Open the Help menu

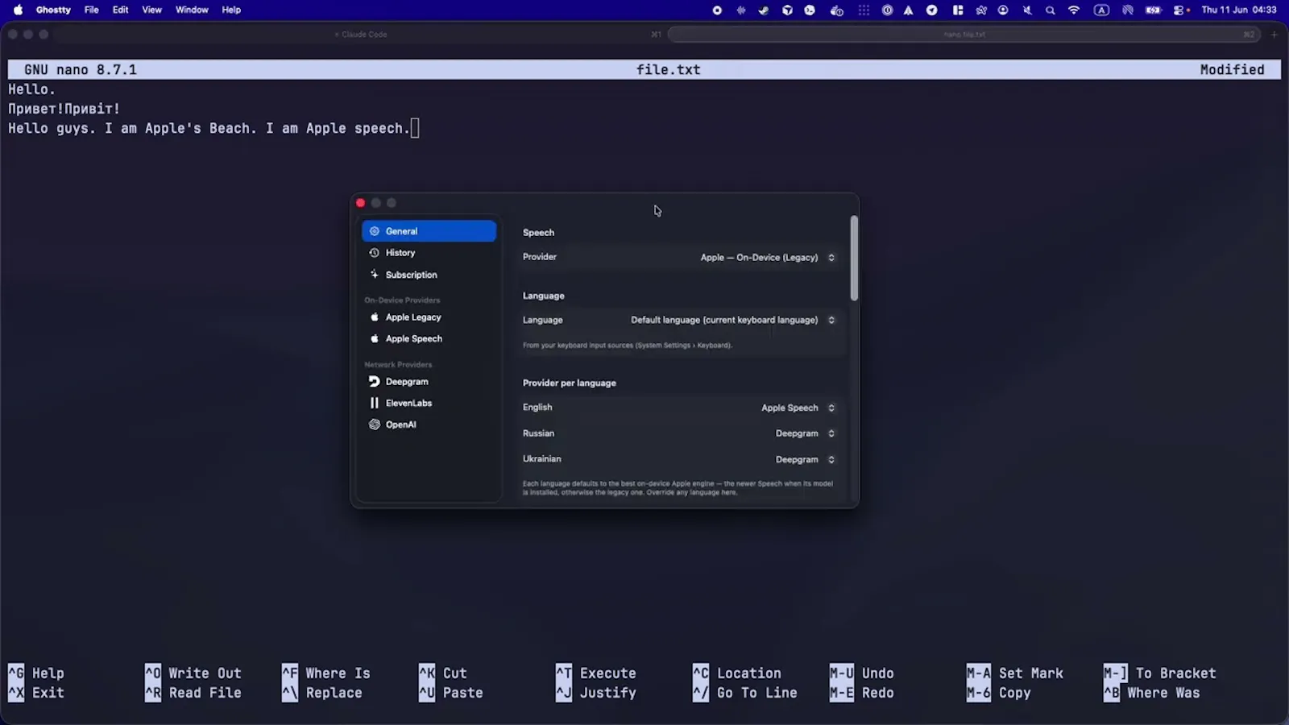[x=231, y=10]
